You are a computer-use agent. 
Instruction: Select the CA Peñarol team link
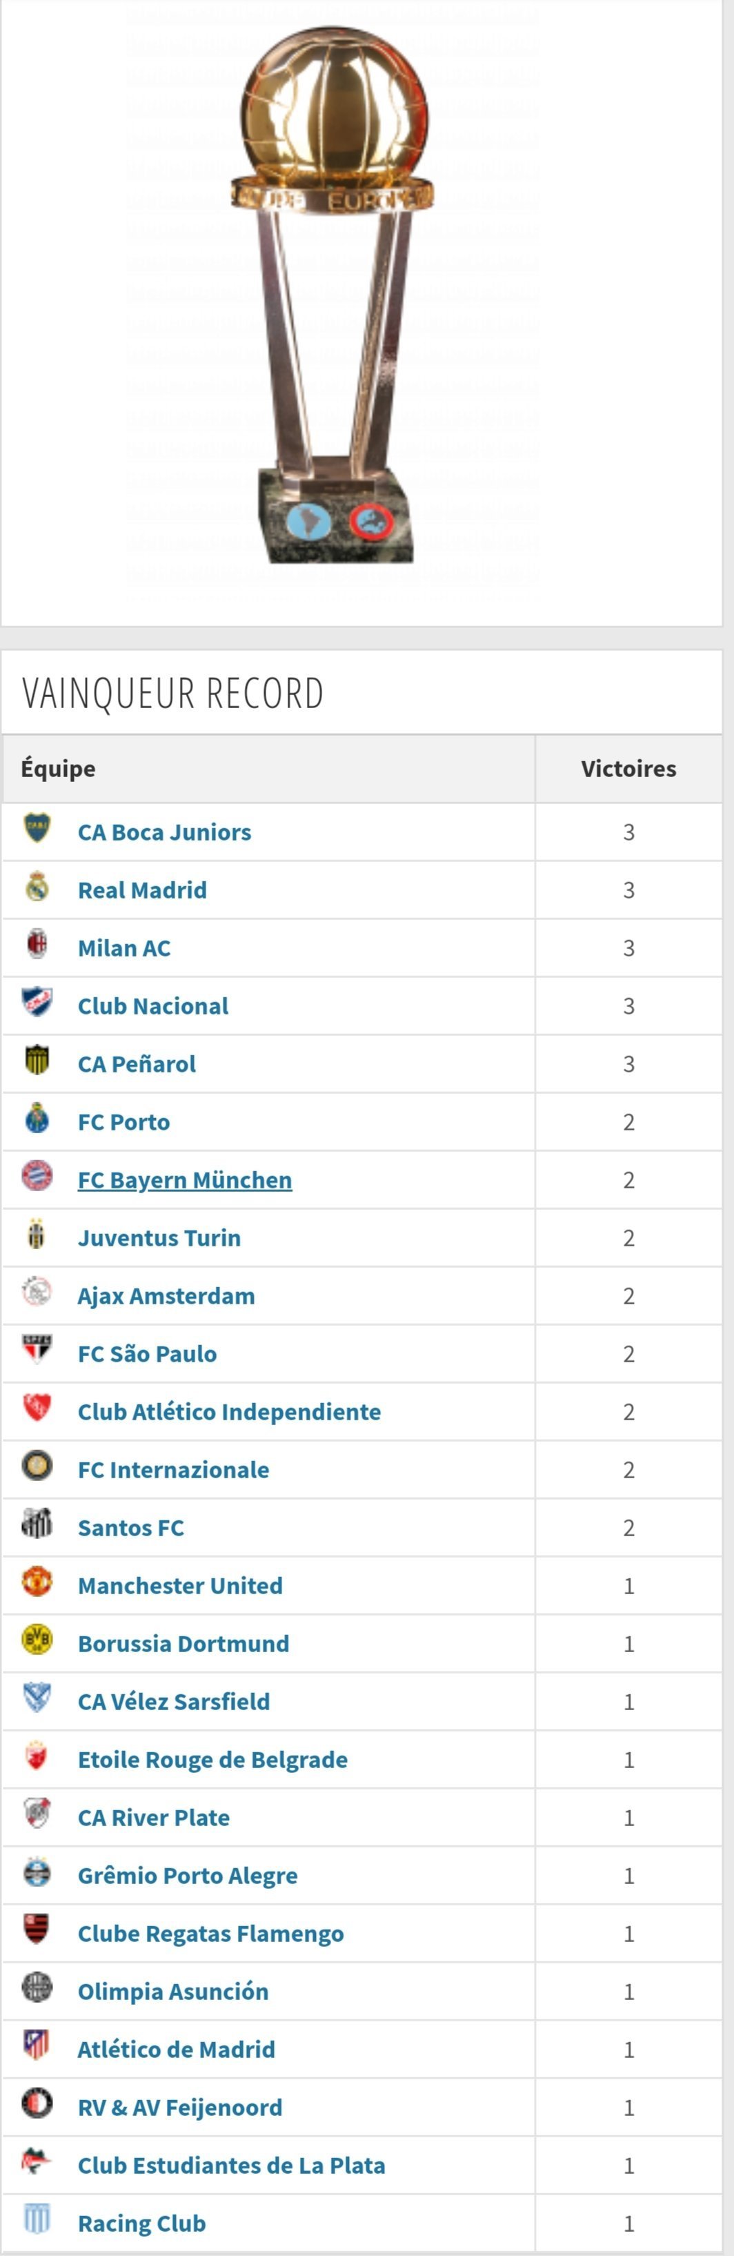point(137,1064)
